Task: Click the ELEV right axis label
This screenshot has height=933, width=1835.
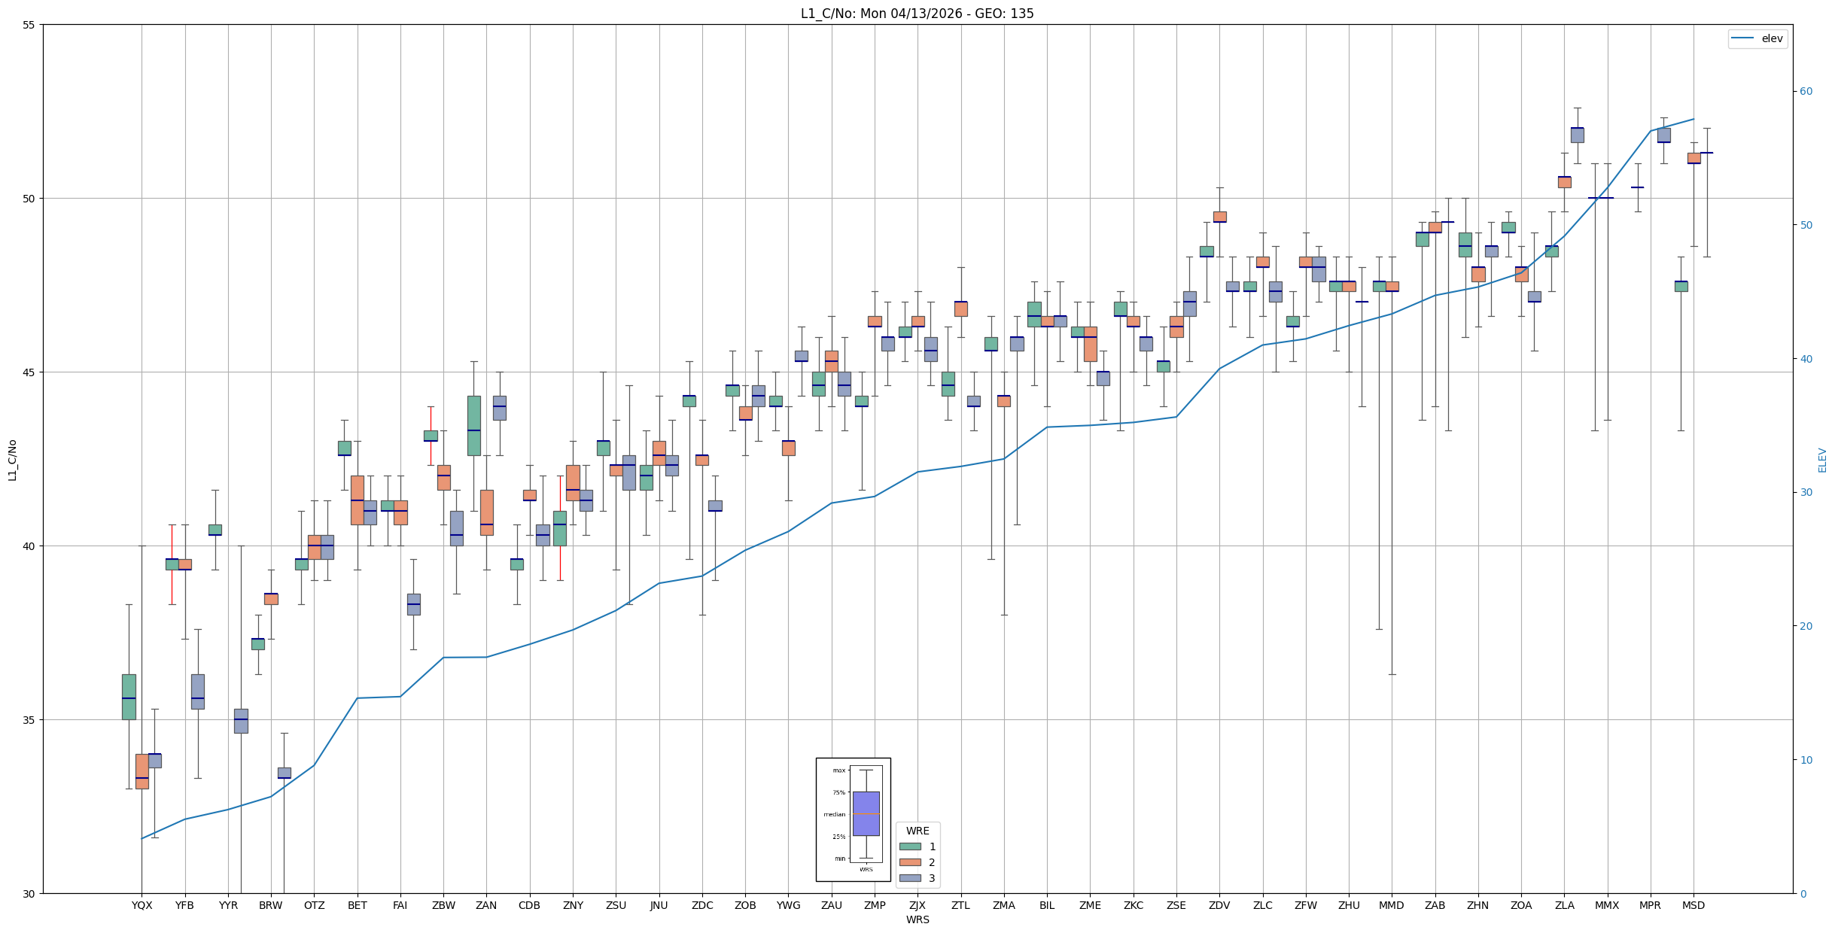Action: coord(1822,460)
